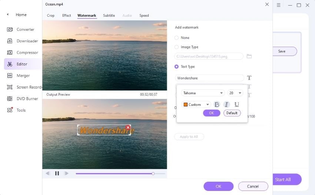Select Wondershare watermark in output preview
This screenshot has height=195, width=315.
[x=104, y=130]
